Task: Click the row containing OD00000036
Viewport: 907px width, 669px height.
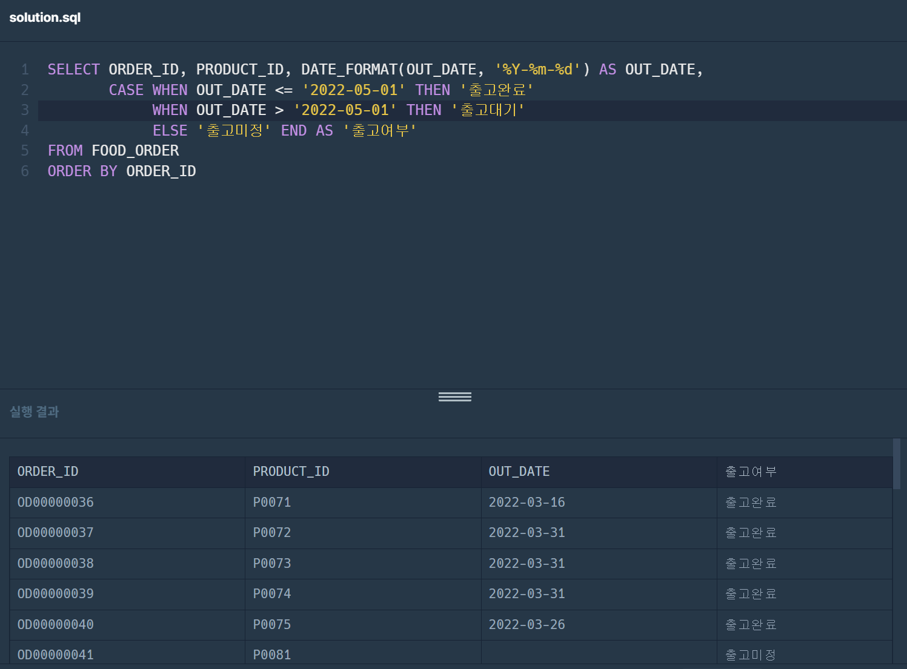Action: point(55,503)
